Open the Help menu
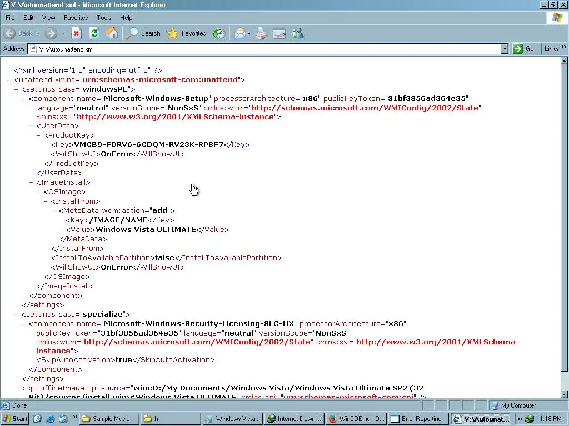569x426 pixels. point(126,17)
